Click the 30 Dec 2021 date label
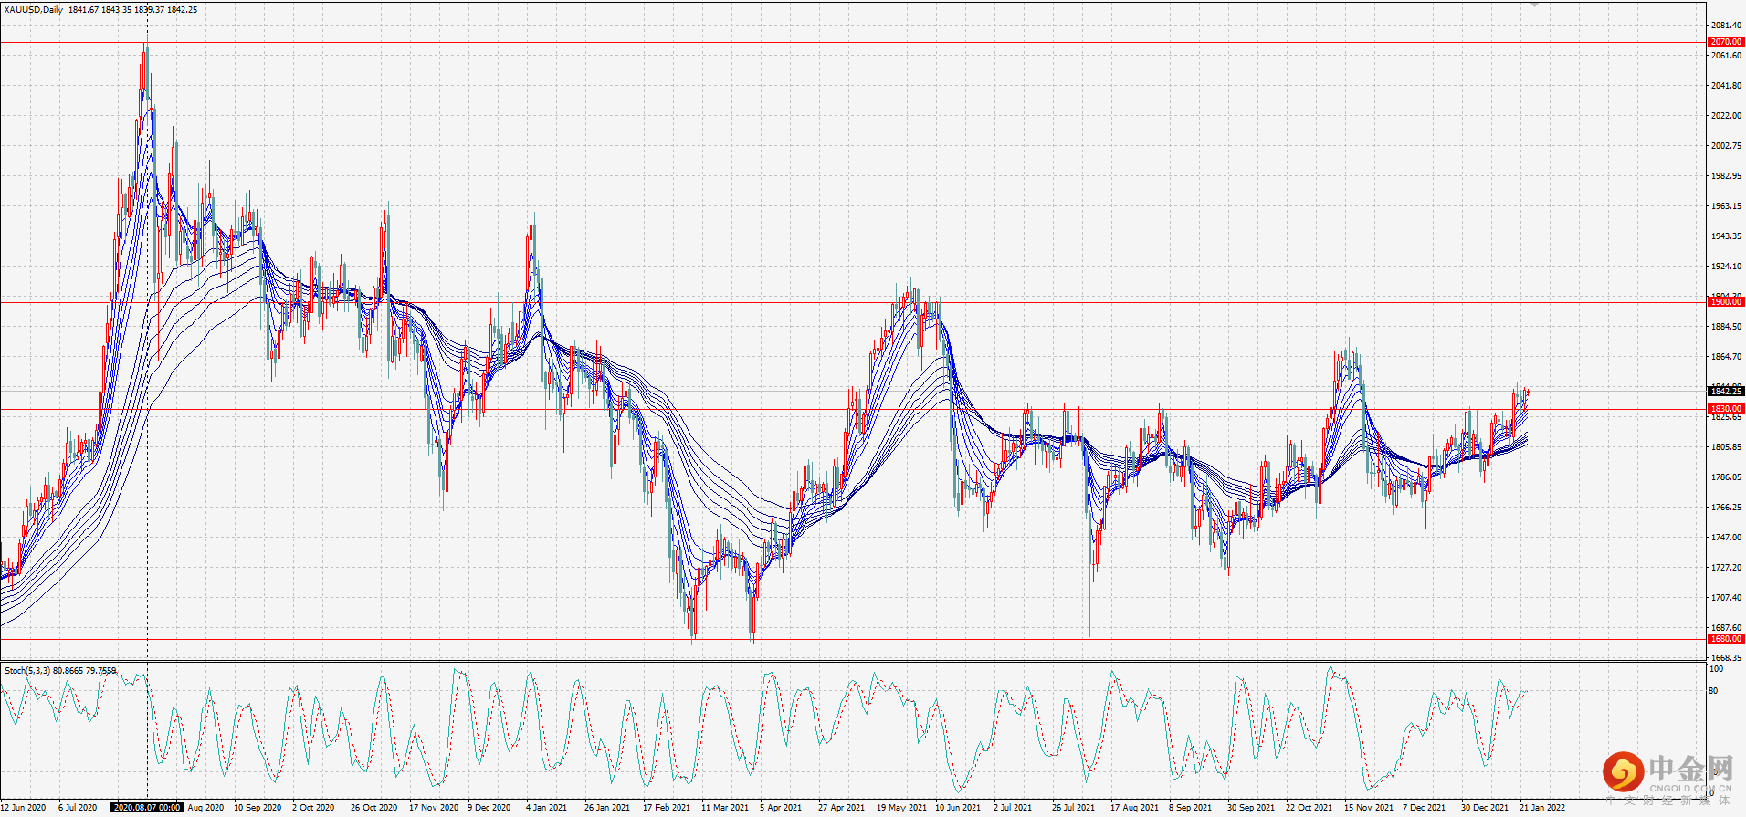 point(1485,808)
